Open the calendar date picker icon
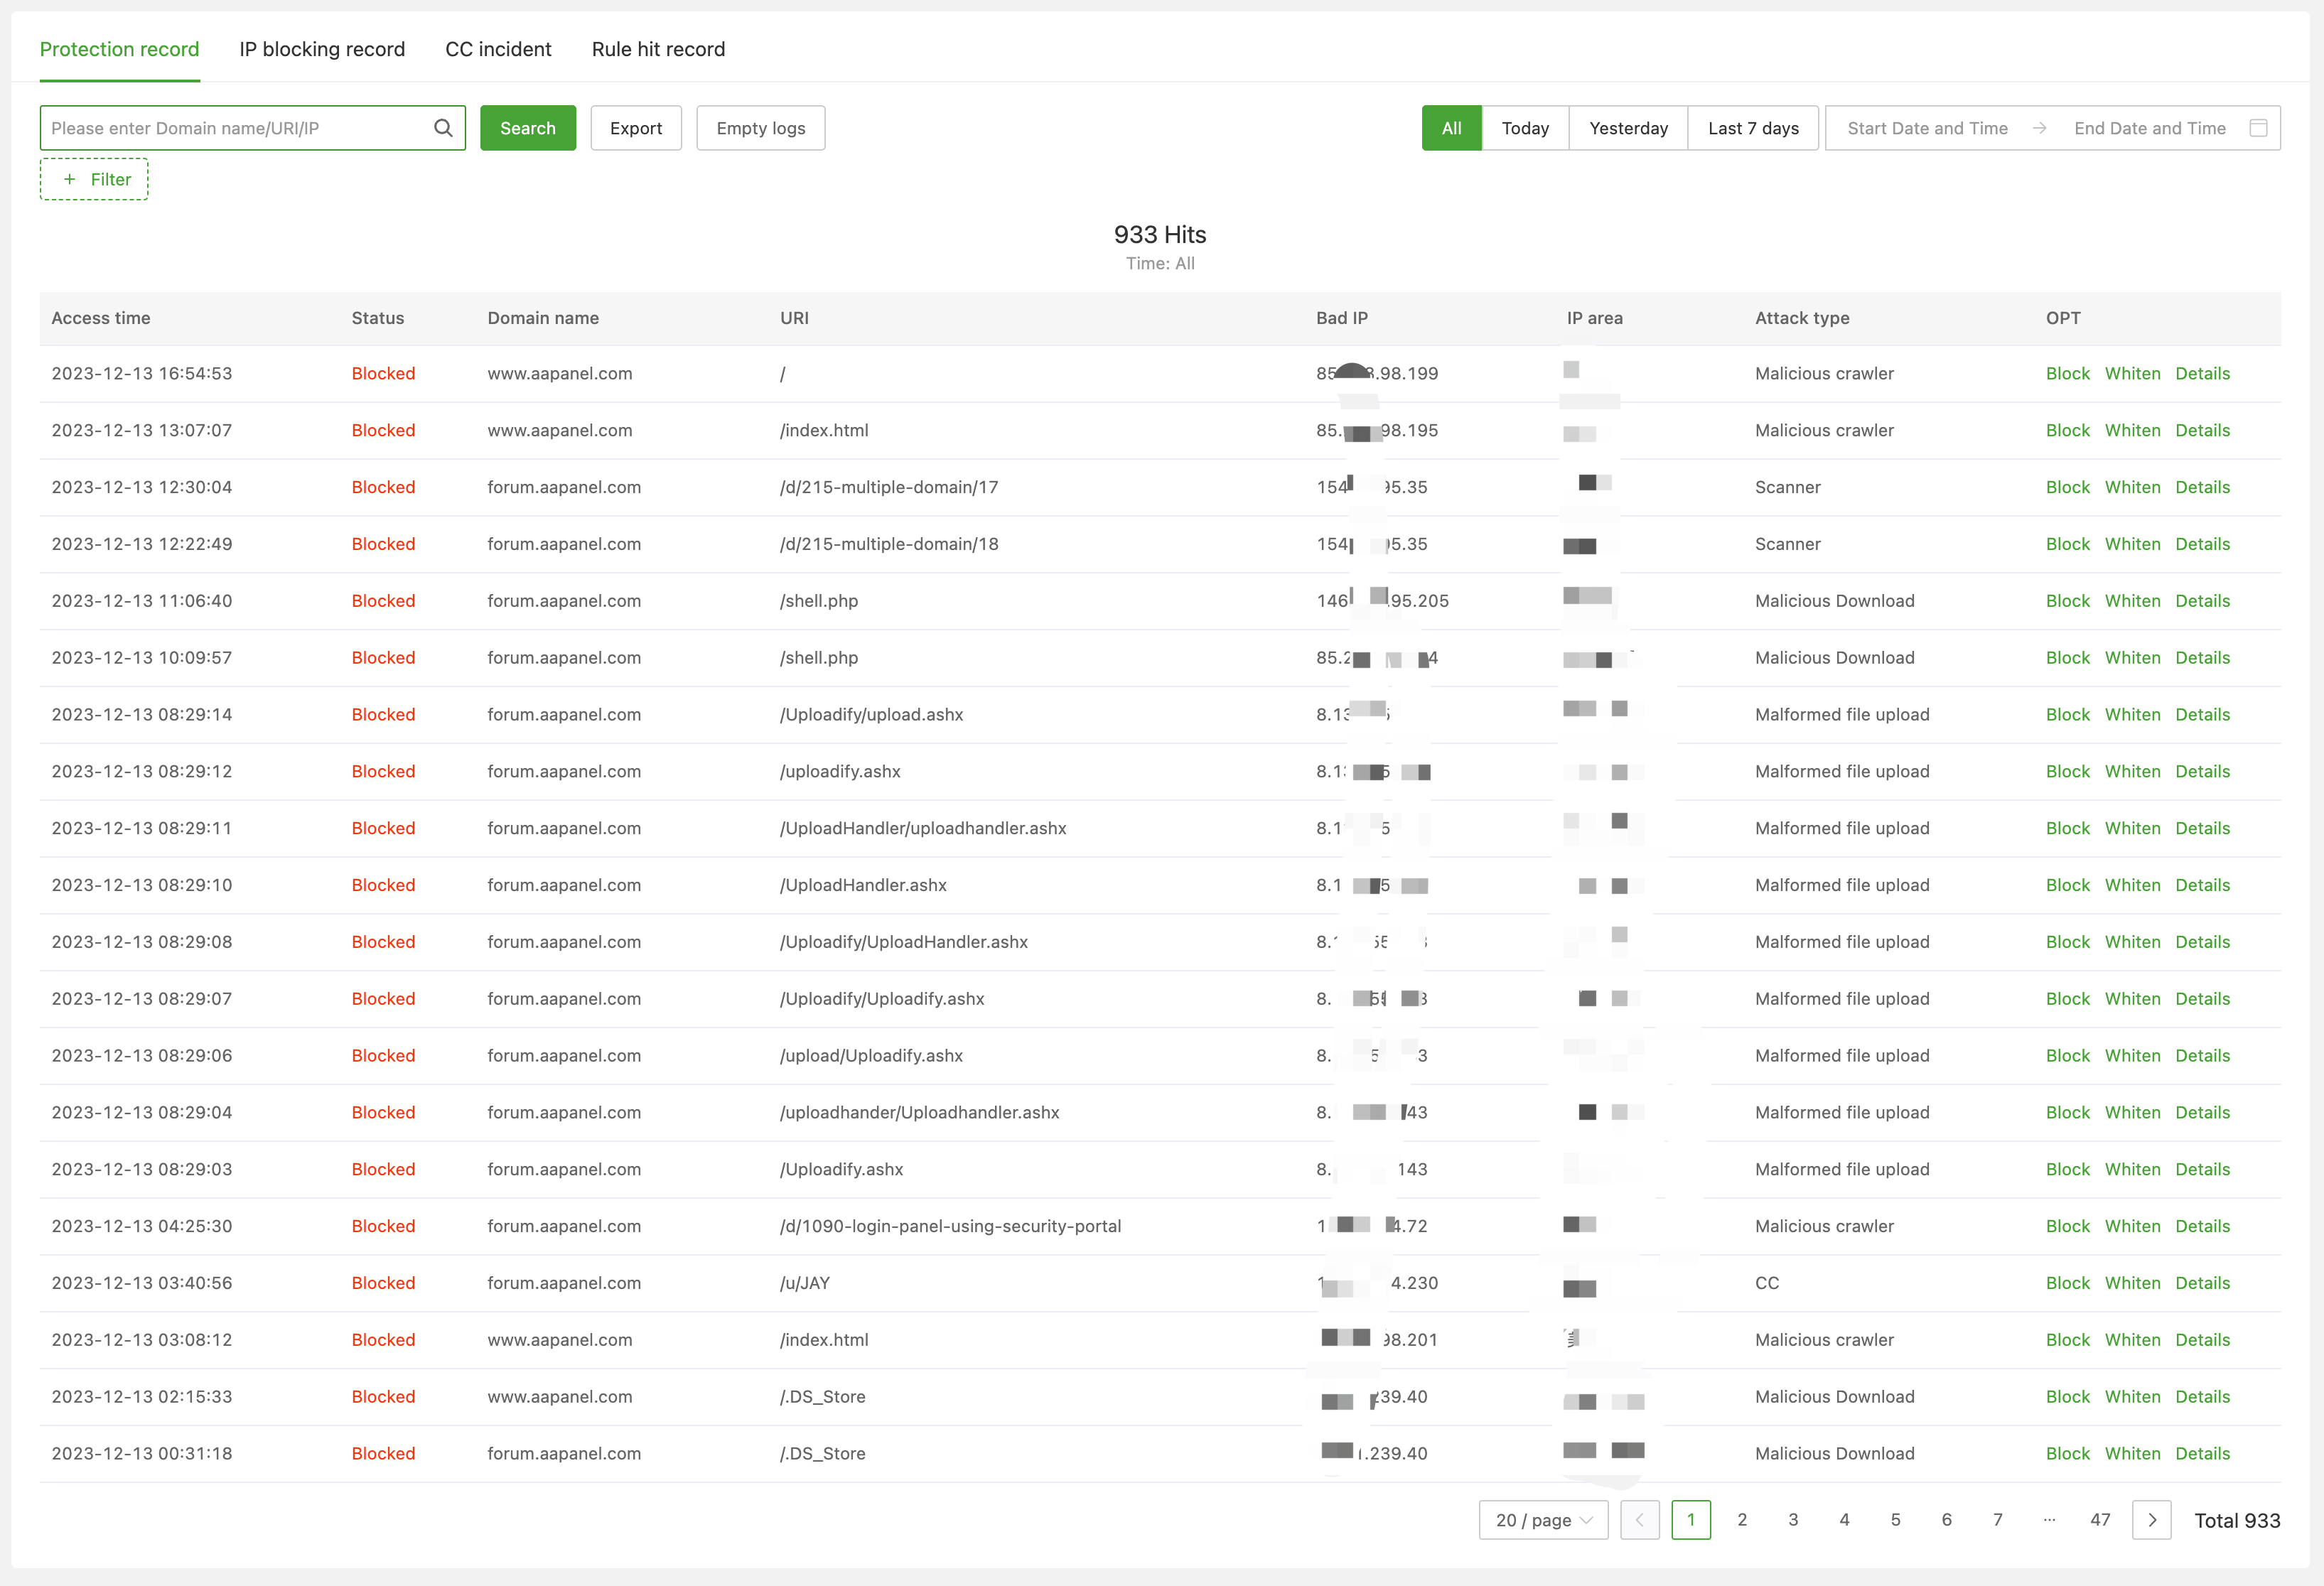 (2258, 128)
